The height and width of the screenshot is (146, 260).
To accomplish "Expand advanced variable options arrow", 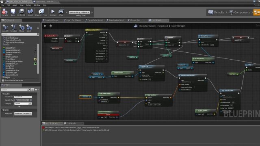I will point(19,107).
